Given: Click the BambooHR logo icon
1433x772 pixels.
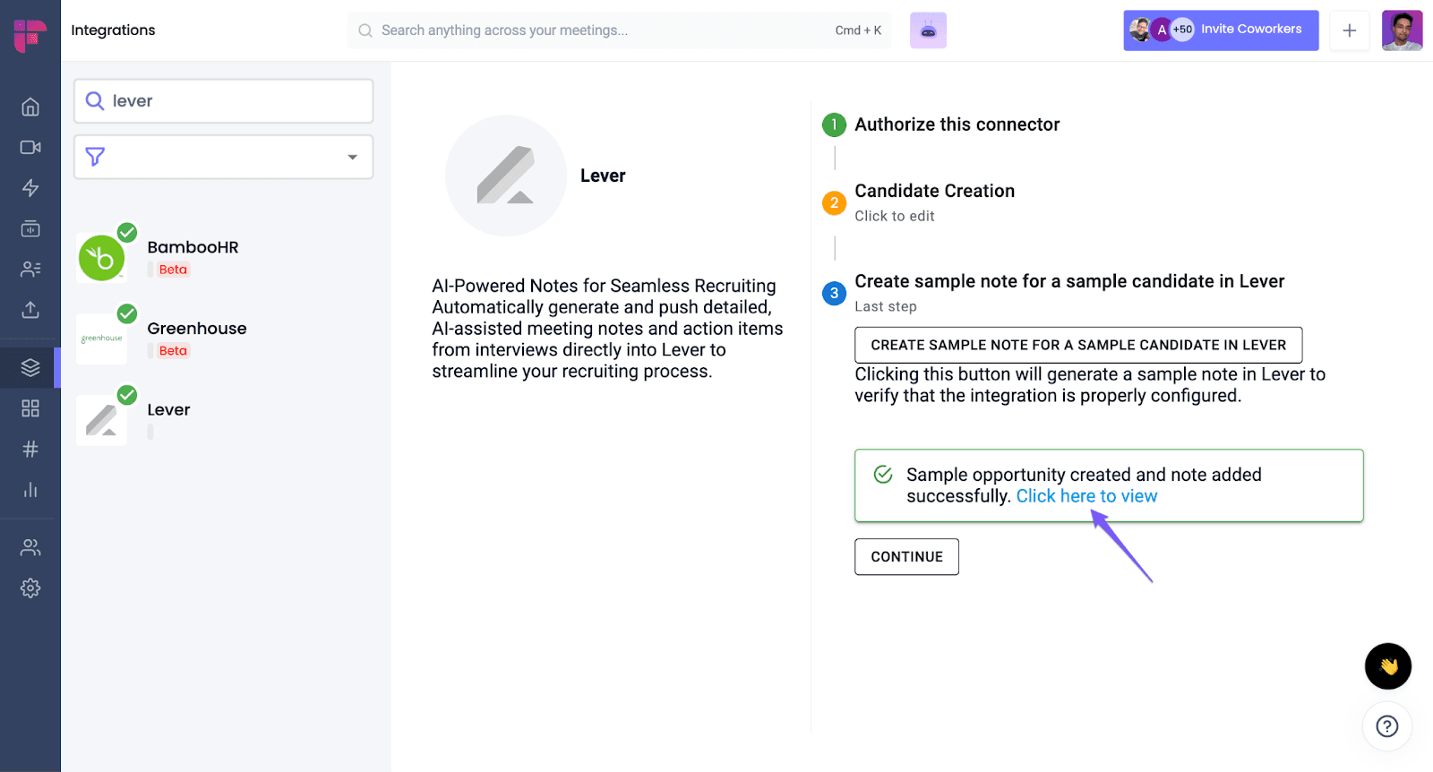Looking at the screenshot, I should (x=101, y=258).
